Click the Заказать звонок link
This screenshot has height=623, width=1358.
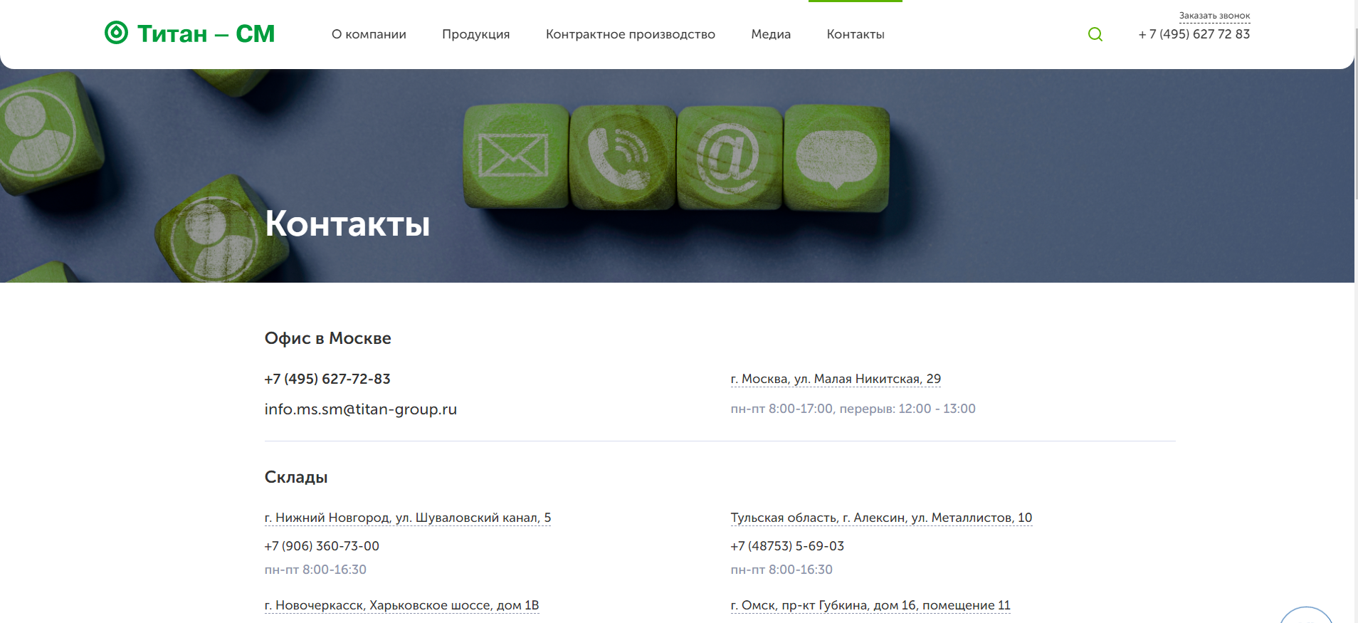[1214, 16]
